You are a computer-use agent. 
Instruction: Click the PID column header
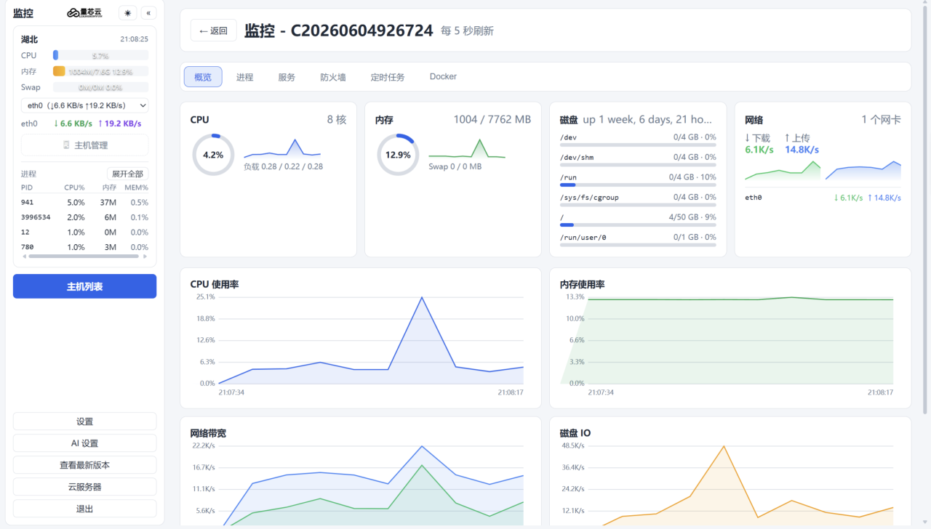pos(27,187)
